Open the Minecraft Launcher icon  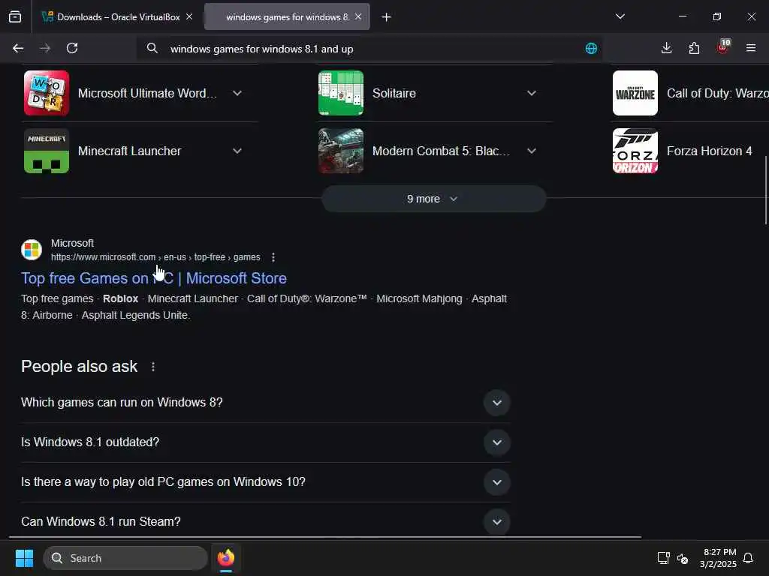coord(47,151)
